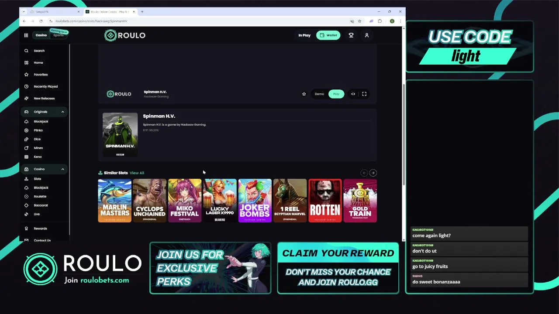559x314 pixels.
Task: Open Marlin Masters slot
Action: point(114,201)
